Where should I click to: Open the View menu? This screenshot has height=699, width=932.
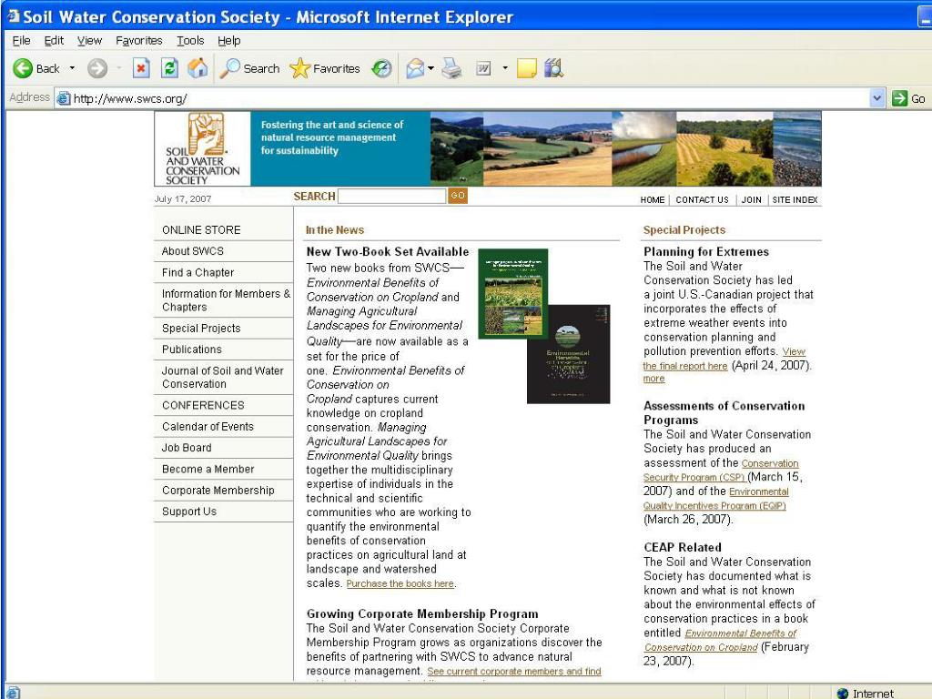click(89, 40)
